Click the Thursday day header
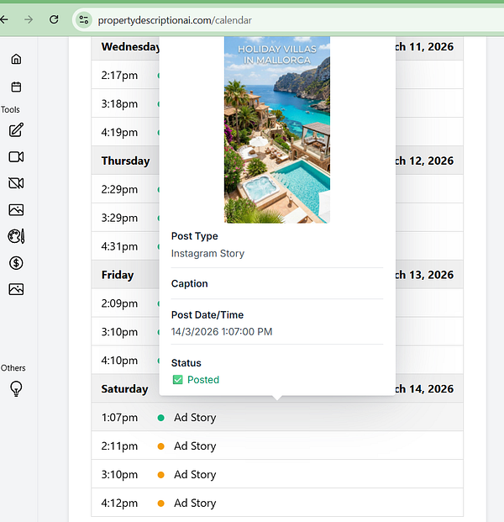504x522 pixels. (x=125, y=161)
